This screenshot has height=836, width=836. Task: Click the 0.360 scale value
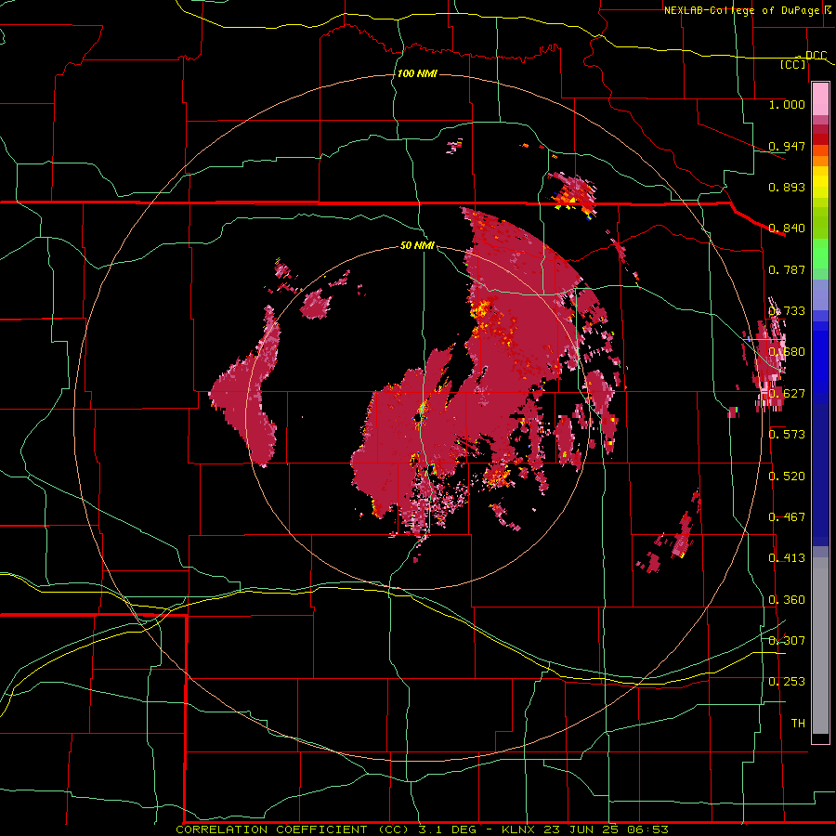(x=787, y=600)
